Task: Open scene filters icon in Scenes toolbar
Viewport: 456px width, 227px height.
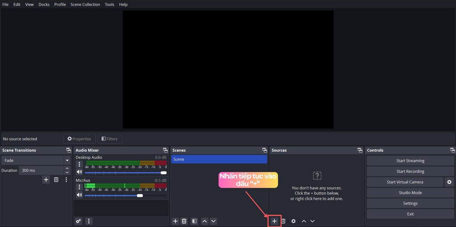Action: [x=194, y=221]
